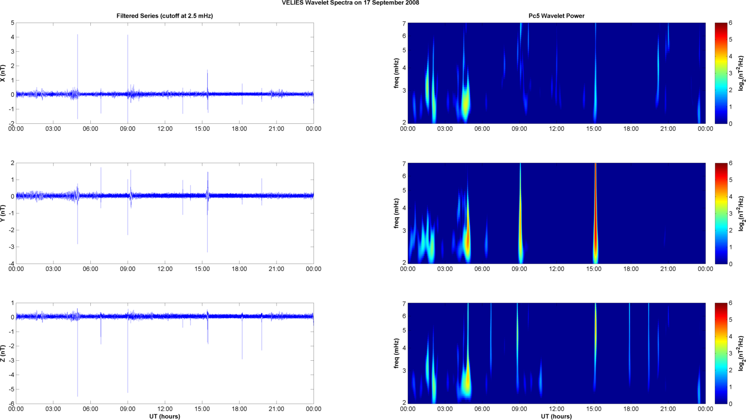The image size is (746, 420).
Task: Click the red power spike at 15:00 in the middle wavelet panel
Action: click(595, 212)
